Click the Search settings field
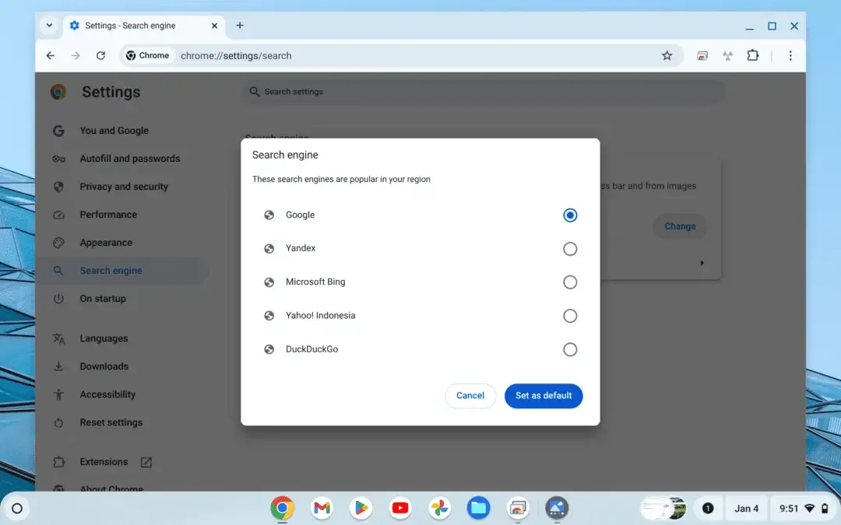Screen dimensions: 841x525 point(484,92)
